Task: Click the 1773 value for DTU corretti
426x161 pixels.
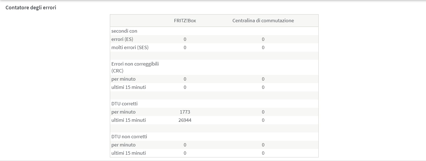Action: (185, 112)
